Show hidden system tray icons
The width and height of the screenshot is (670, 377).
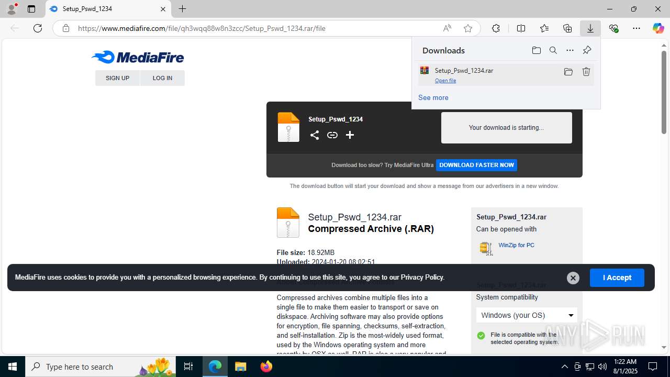[x=564, y=367]
